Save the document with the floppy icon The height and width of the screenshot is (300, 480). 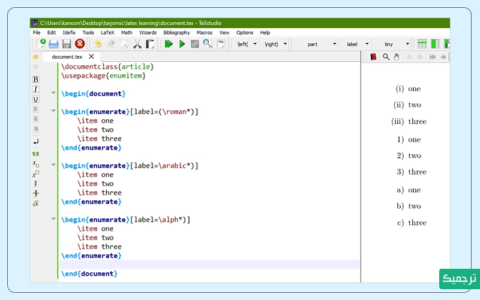67,44
